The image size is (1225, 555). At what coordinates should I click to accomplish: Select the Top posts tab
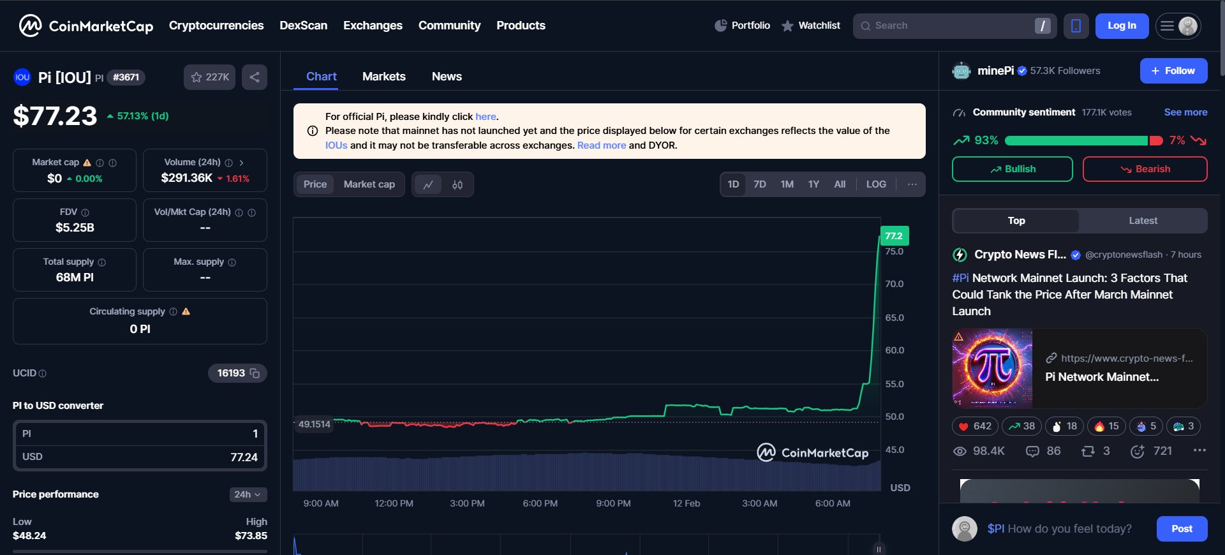(x=1016, y=221)
